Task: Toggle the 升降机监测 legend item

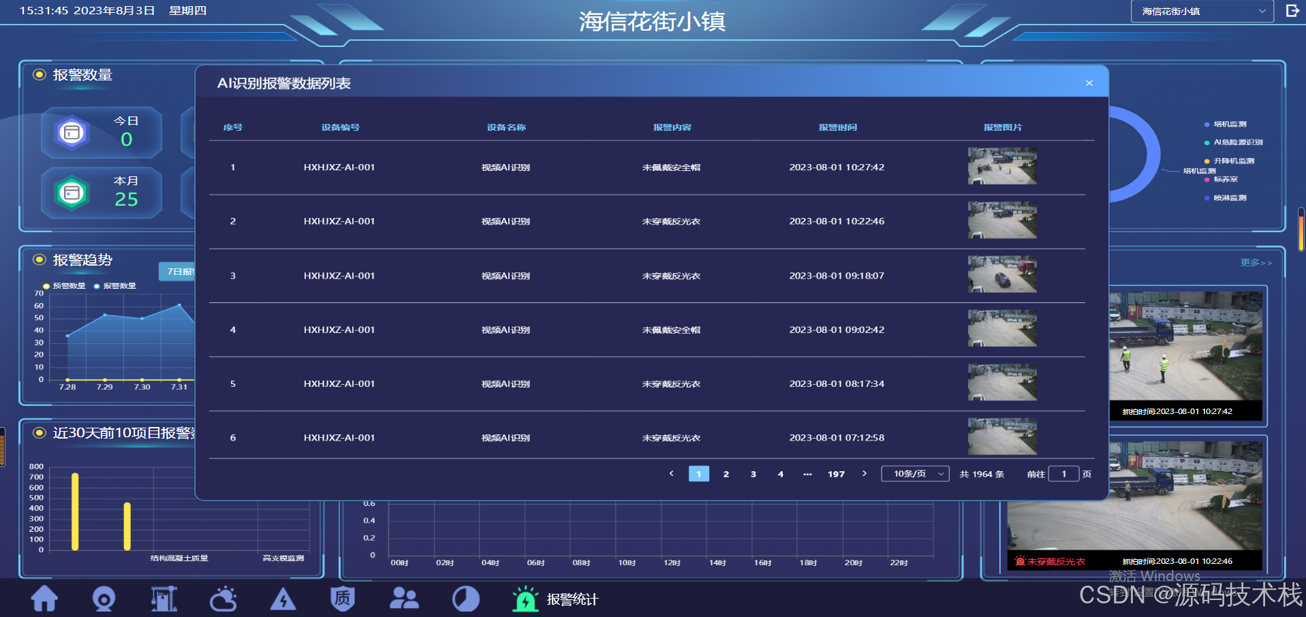Action: pyautogui.click(x=1230, y=161)
